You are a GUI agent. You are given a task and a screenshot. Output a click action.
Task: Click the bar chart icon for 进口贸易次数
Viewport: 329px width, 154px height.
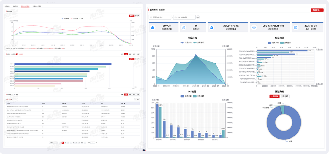point(153,27)
